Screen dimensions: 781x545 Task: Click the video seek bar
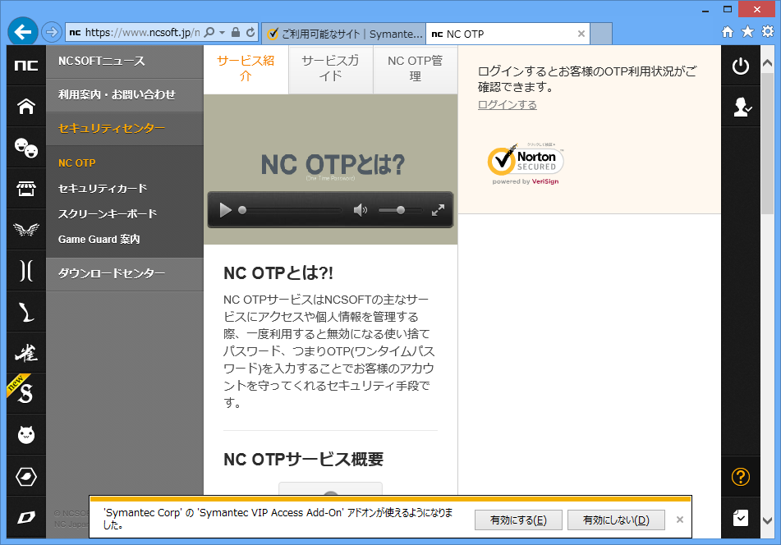[291, 210]
